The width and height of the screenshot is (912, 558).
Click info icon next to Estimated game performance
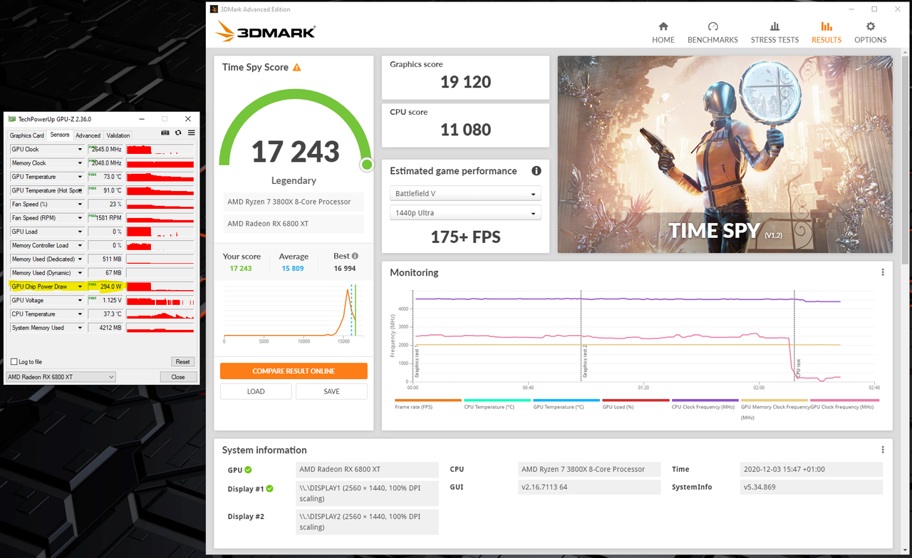537,171
